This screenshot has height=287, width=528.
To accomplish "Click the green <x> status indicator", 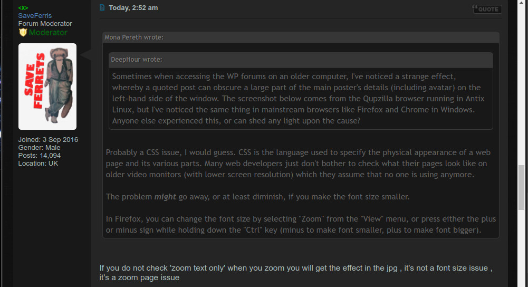I will [23, 8].
